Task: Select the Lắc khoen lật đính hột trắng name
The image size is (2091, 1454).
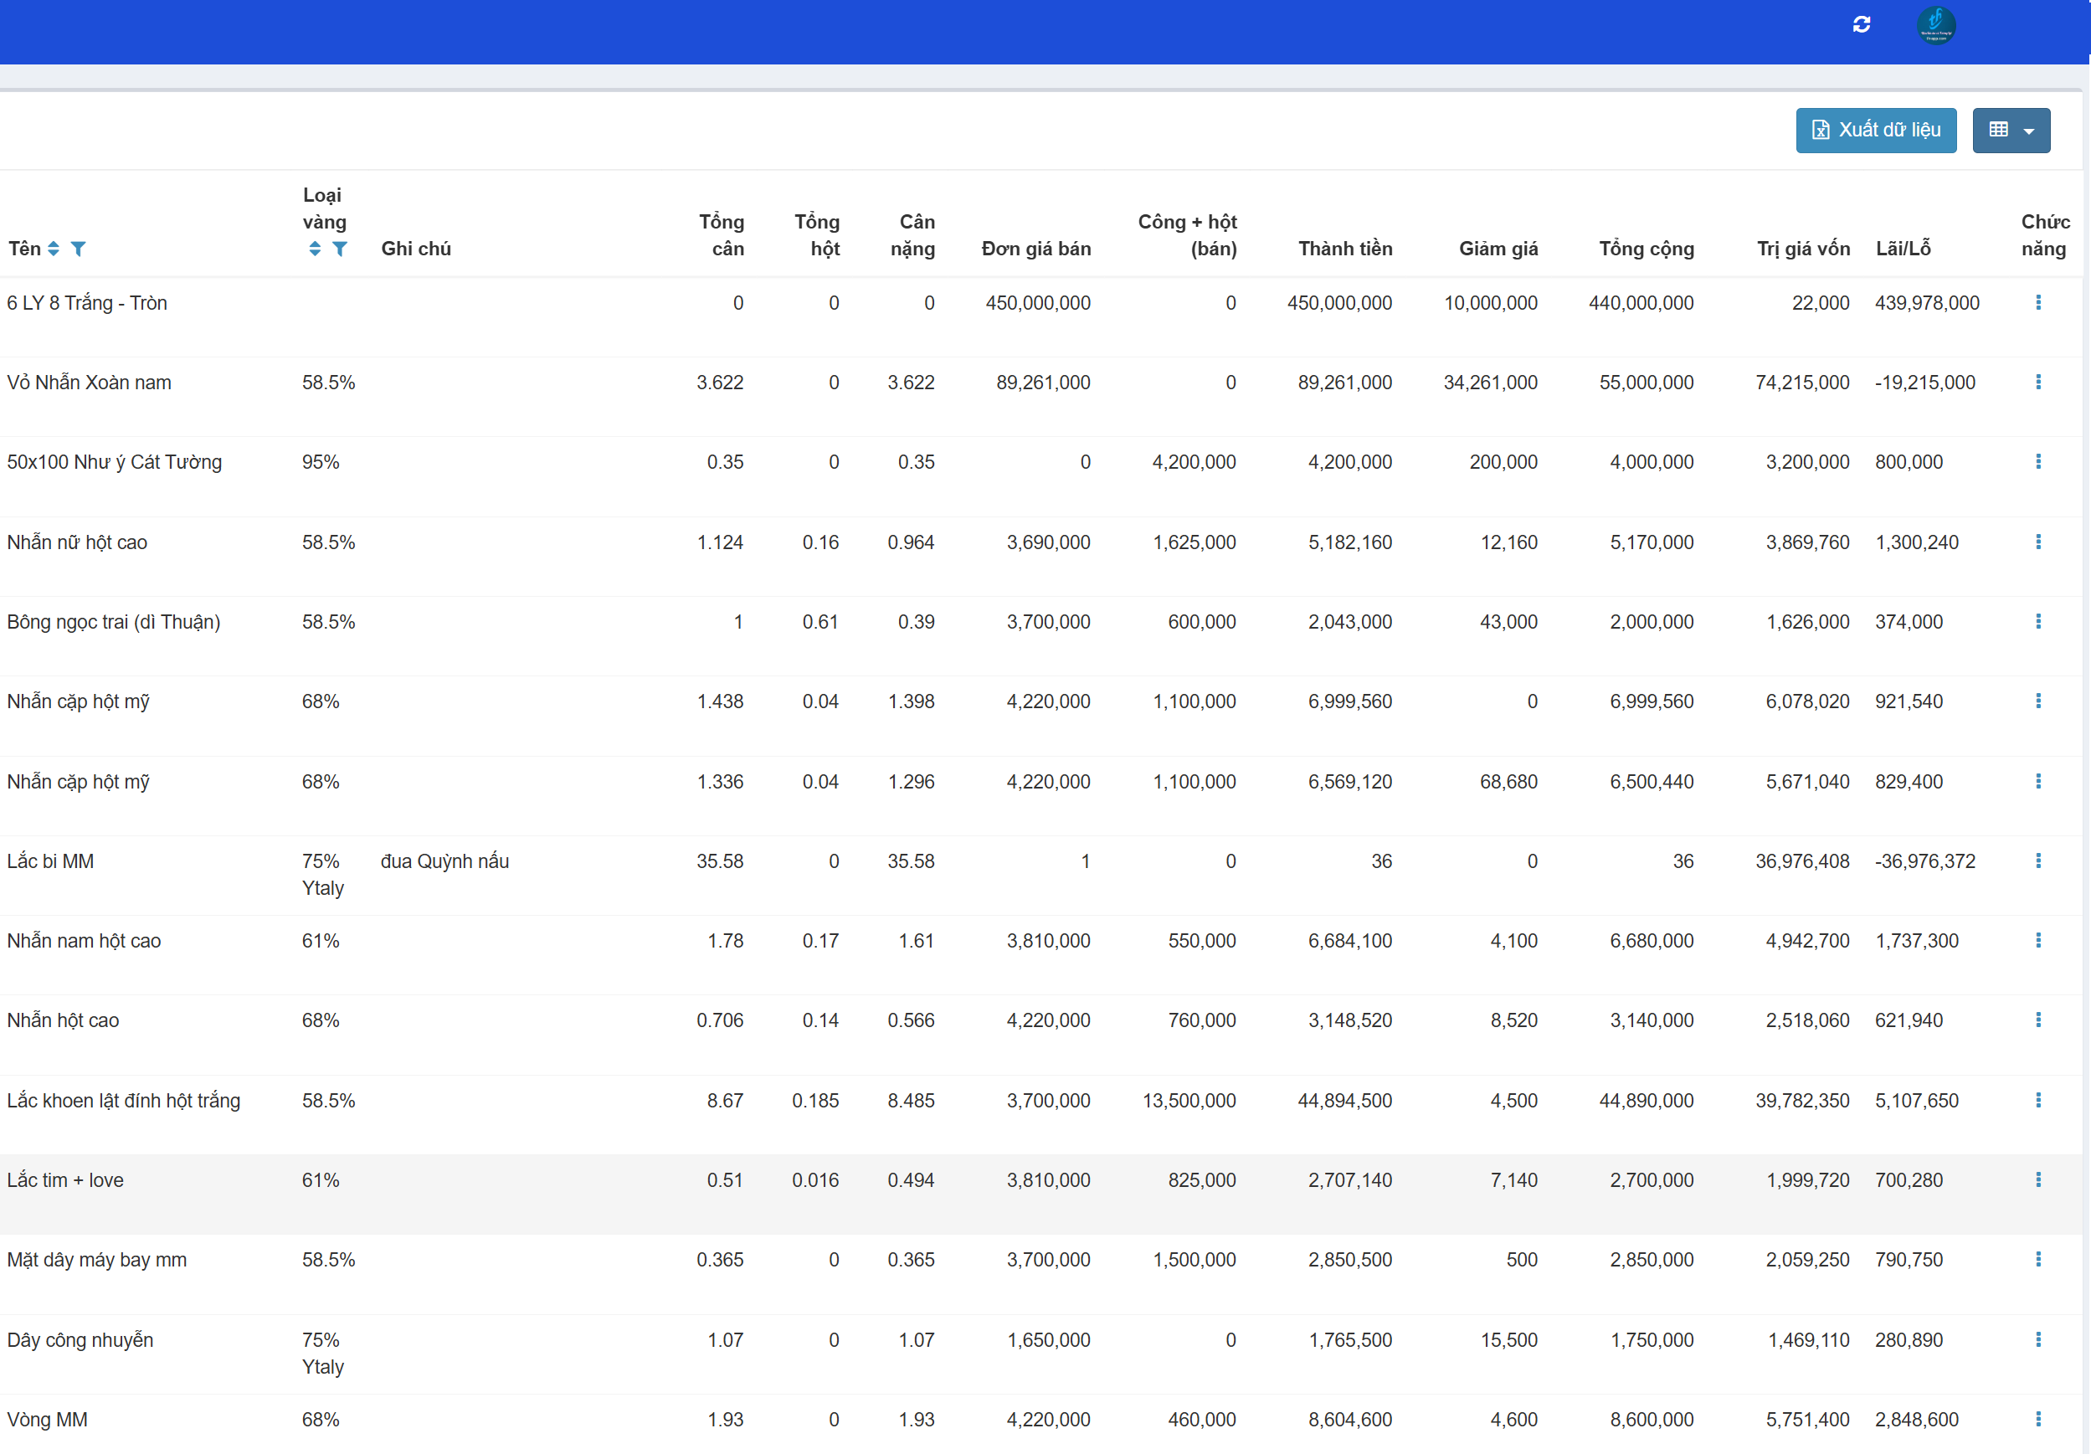Action: (124, 1101)
